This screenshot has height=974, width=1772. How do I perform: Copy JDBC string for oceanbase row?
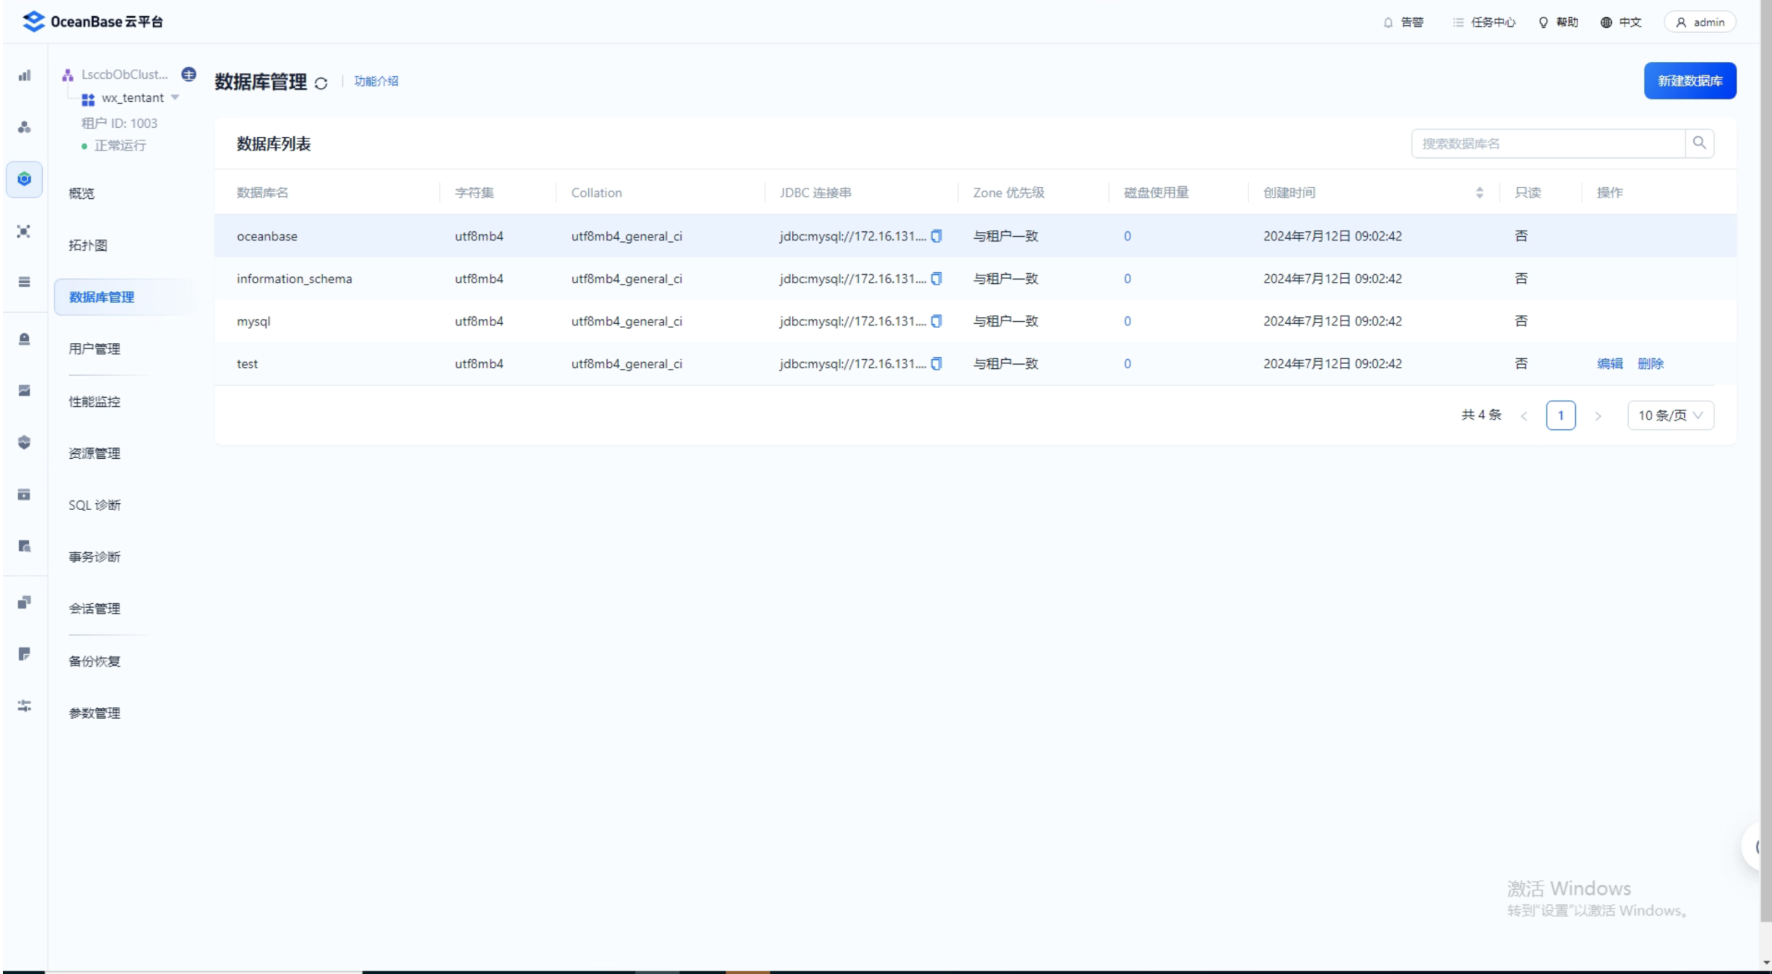click(937, 236)
